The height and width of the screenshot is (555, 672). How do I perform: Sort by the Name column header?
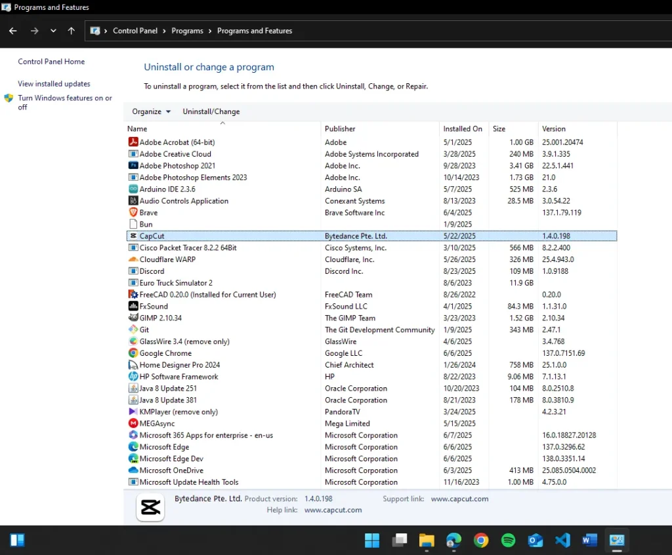pyautogui.click(x=223, y=129)
